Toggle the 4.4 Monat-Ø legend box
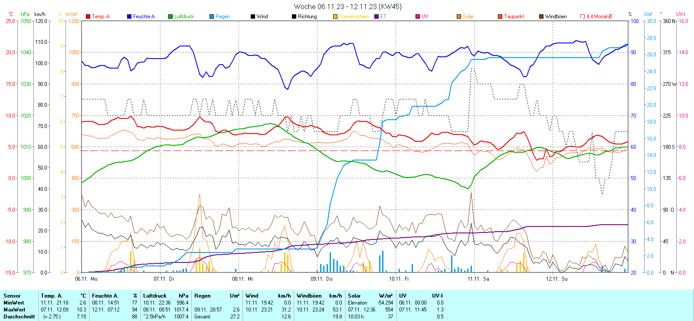Image resolution: width=694 pixels, height=321 pixels. click(583, 16)
